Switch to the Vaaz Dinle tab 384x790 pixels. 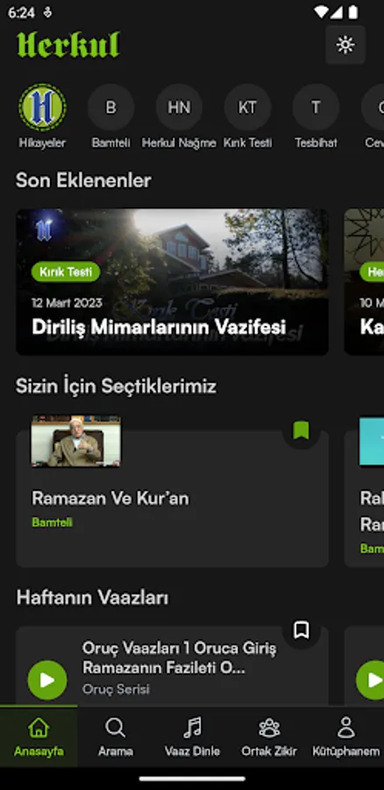[x=192, y=736]
